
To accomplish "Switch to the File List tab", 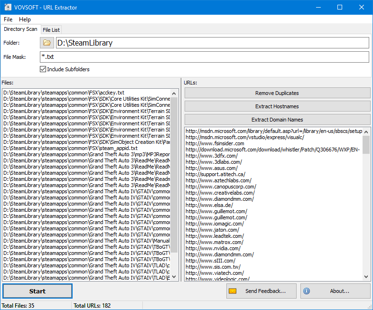I will point(51,30).
